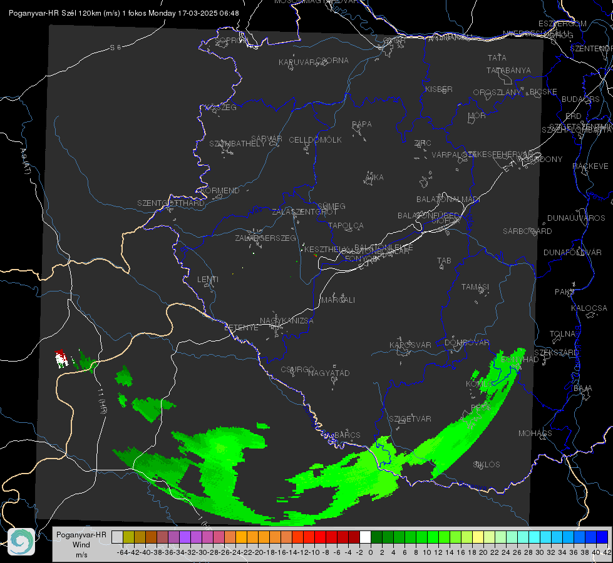The image size is (613, 563).
Task: Click the red-and-white echo patch on the map
Action: [x=61, y=358]
